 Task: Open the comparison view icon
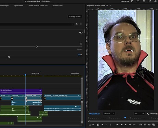[x=154, y=125]
